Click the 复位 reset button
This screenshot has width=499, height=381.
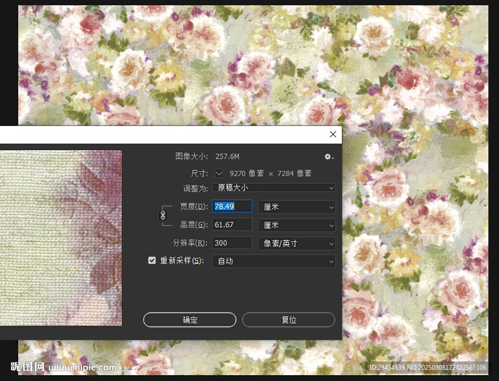pyautogui.click(x=288, y=320)
